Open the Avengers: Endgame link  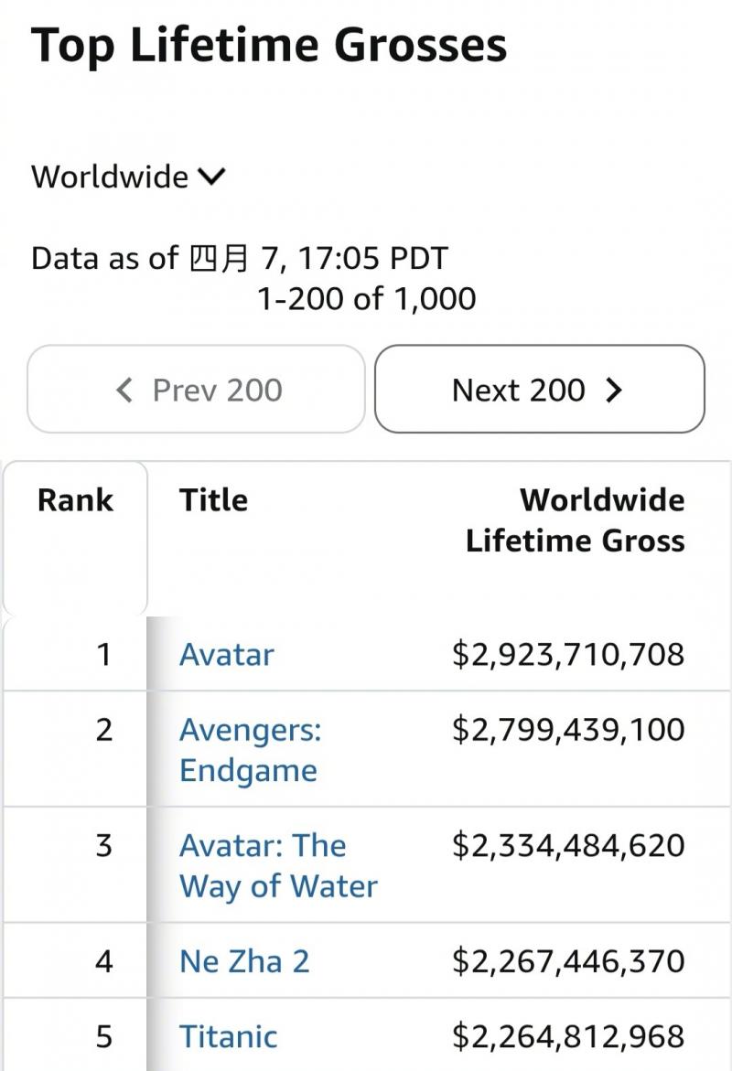[x=250, y=750]
